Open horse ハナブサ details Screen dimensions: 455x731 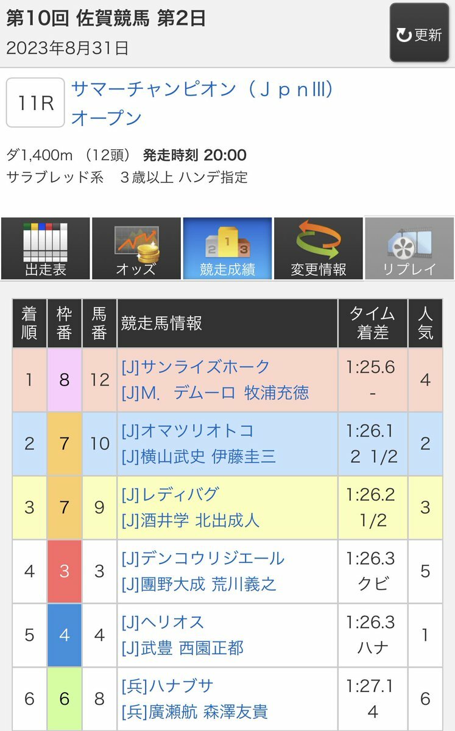pyautogui.click(x=168, y=685)
